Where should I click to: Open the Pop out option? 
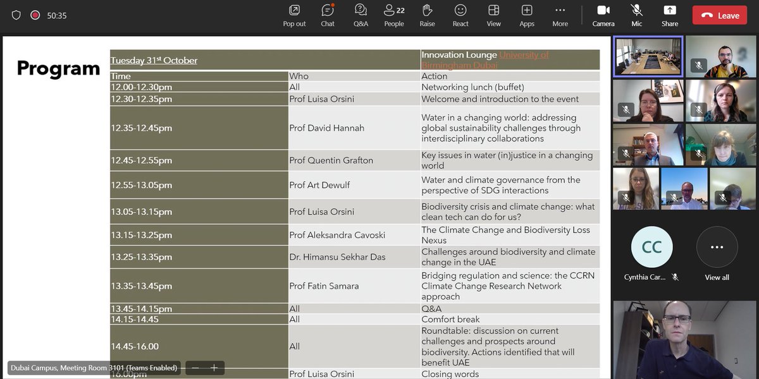pyautogui.click(x=294, y=16)
